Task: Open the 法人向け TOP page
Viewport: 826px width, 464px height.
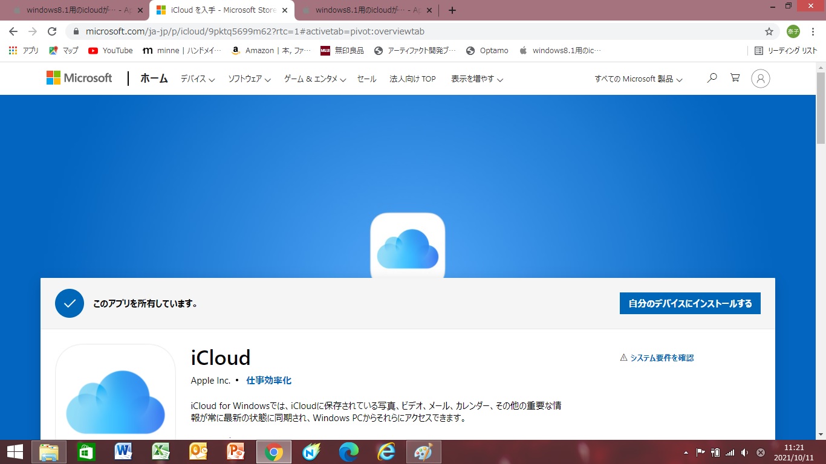Action: (x=412, y=79)
